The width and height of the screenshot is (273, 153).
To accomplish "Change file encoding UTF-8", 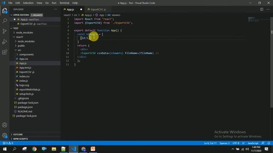I will click(x=236, y=143).
